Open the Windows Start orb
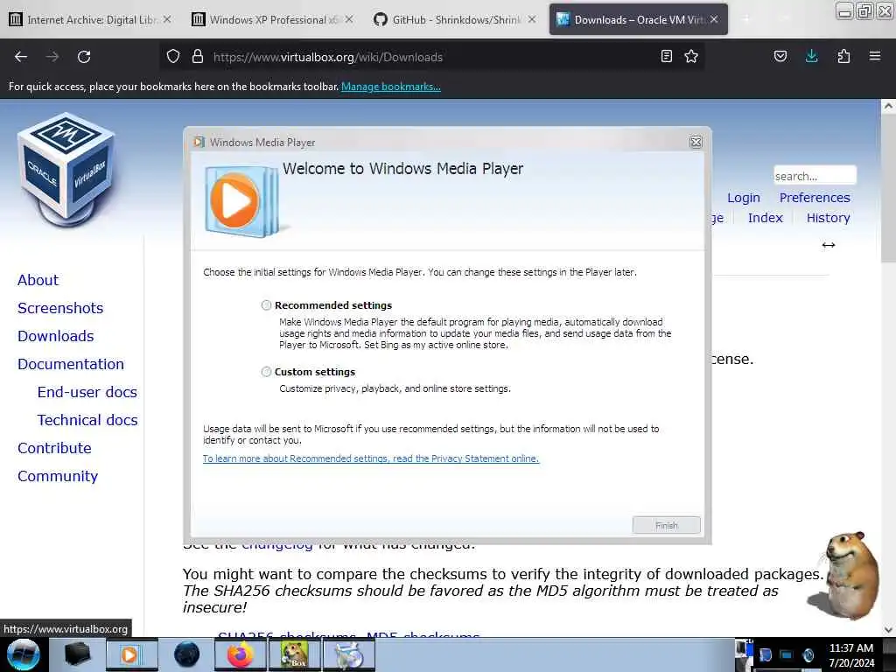This screenshot has width=896, height=672. point(24,654)
